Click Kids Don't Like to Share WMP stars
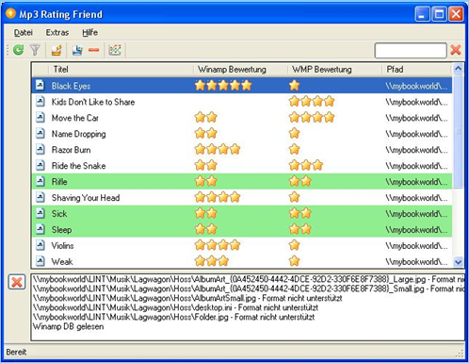This screenshot has height=363, width=469. (312, 101)
